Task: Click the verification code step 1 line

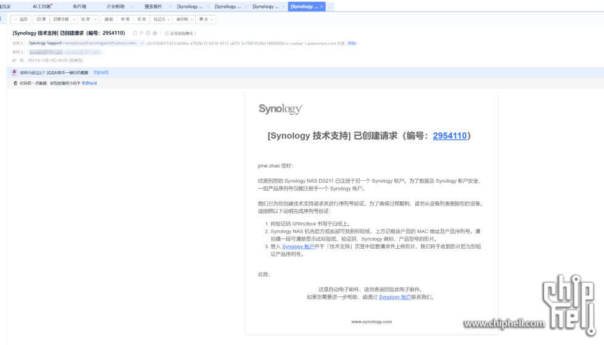Action: [310, 223]
